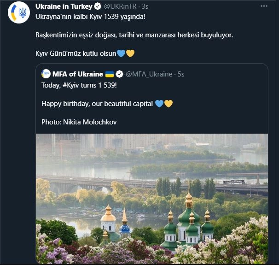Click the MFA of Ukraine avatar

point(46,74)
